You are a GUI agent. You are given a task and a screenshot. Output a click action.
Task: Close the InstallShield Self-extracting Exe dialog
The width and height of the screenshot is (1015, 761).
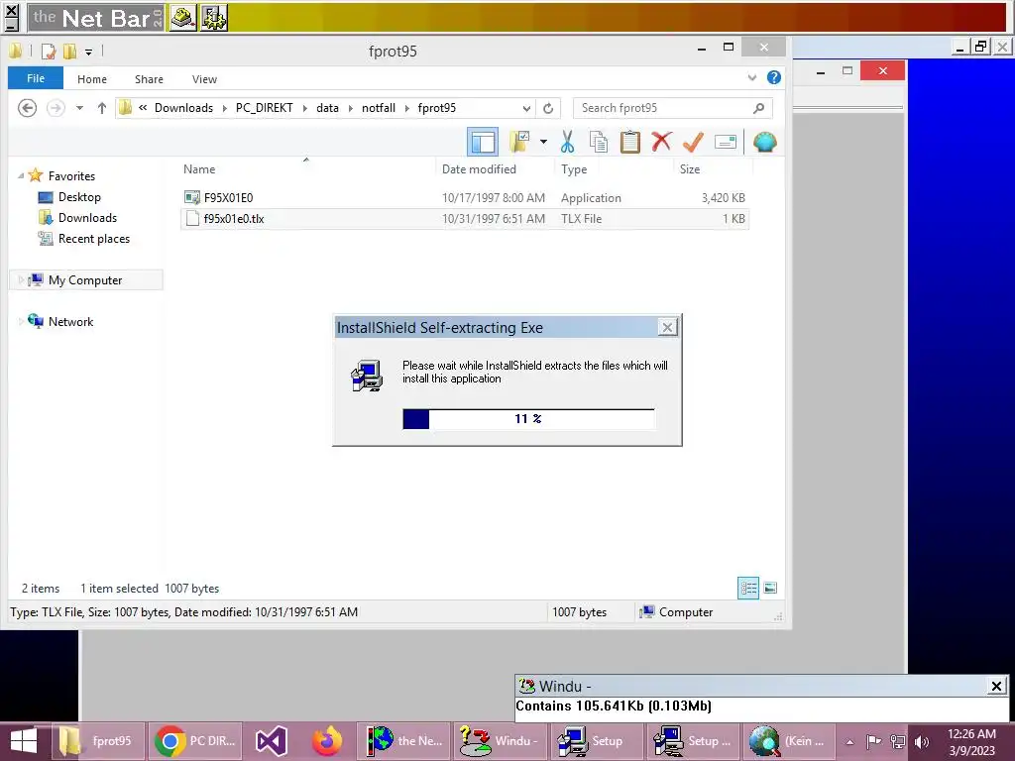[x=667, y=327]
